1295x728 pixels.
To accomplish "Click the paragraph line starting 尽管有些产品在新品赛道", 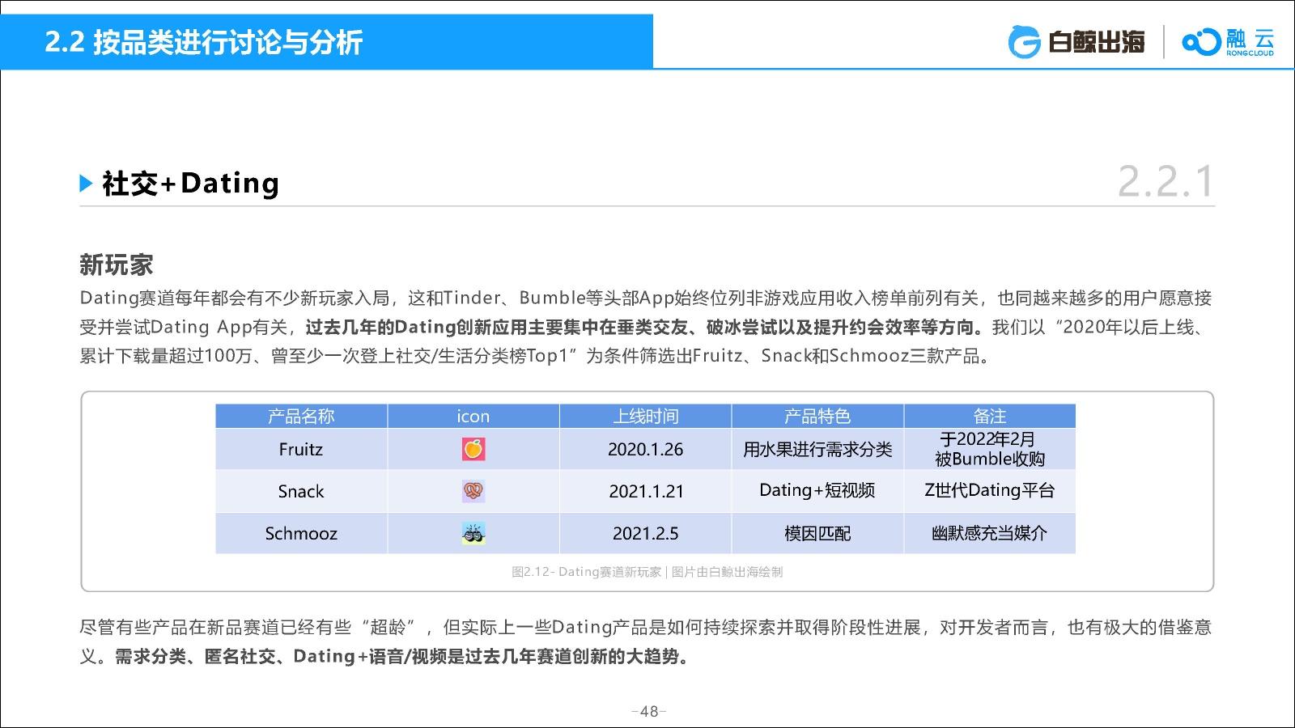I will (x=646, y=627).
